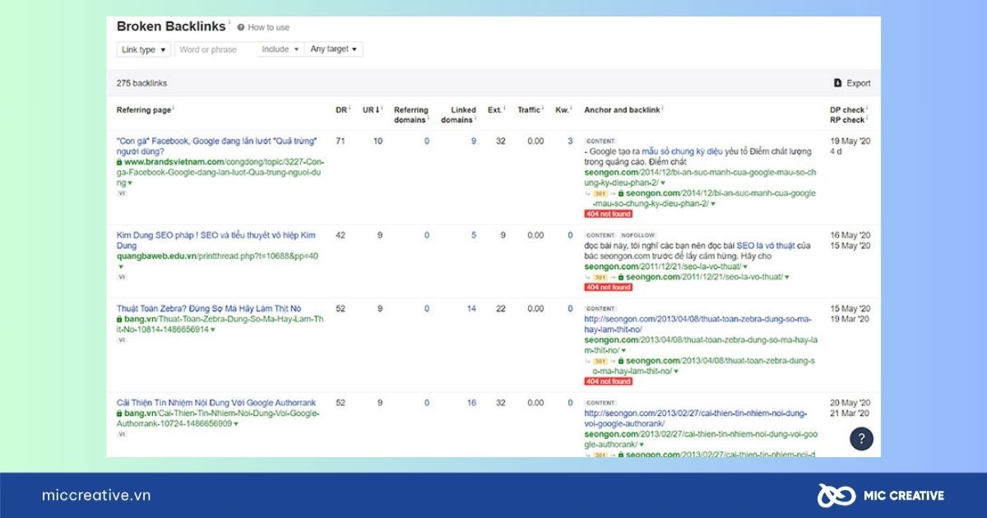
Task: Click the lock icon beside www.brandsvietnam.com
Action: pyautogui.click(x=119, y=162)
